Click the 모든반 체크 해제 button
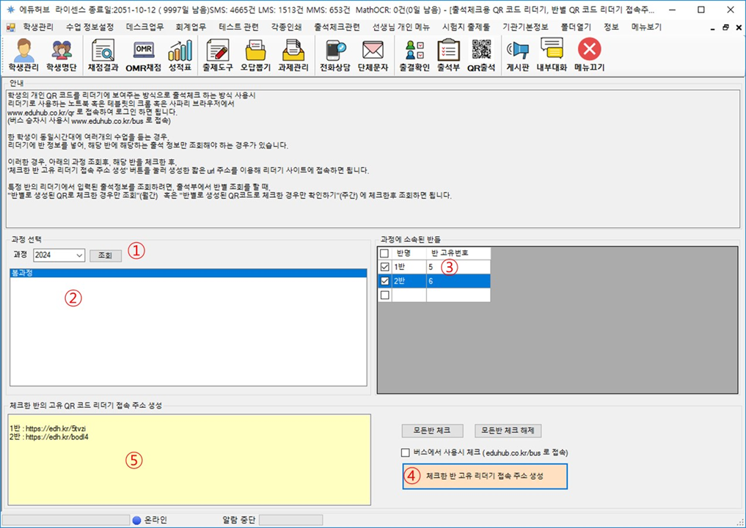Viewport: 746px width, 528px height. [508, 430]
